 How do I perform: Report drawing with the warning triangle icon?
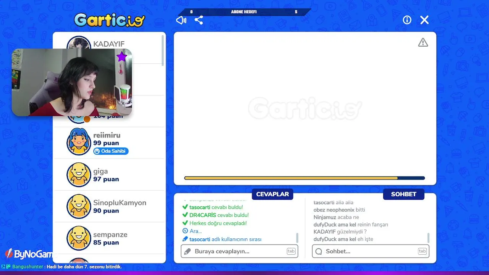pos(423,42)
